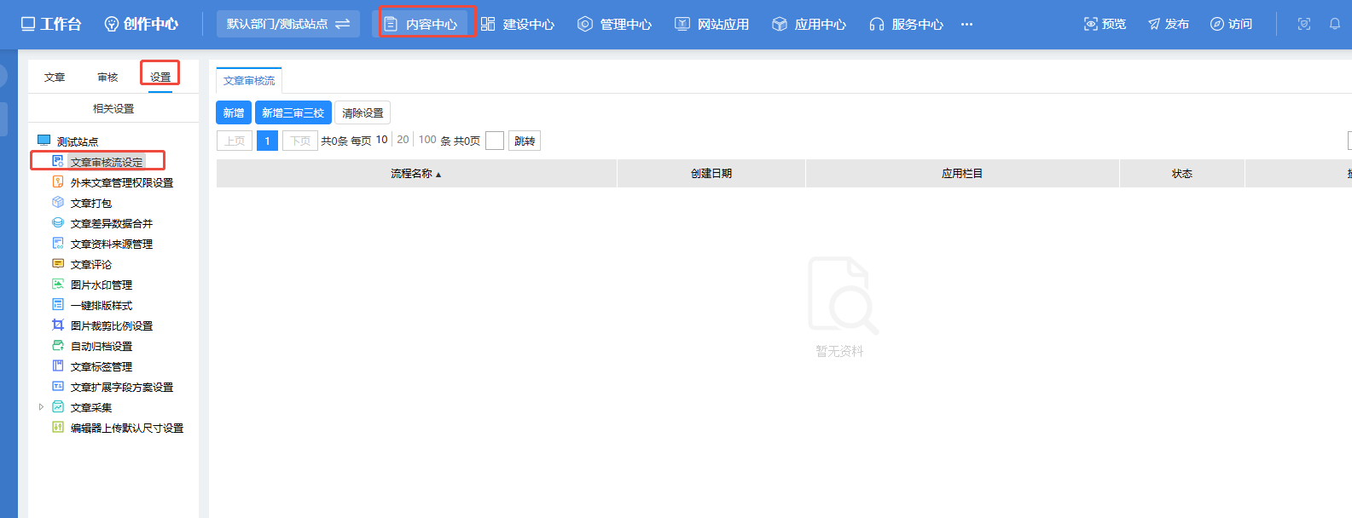The height and width of the screenshot is (518, 1352).
Task: Sort by 流程名称 column header
Action: click(416, 174)
